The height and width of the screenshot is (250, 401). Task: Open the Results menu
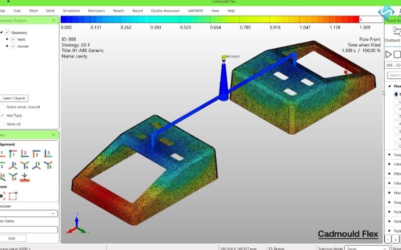pyautogui.click(x=118, y=10)
